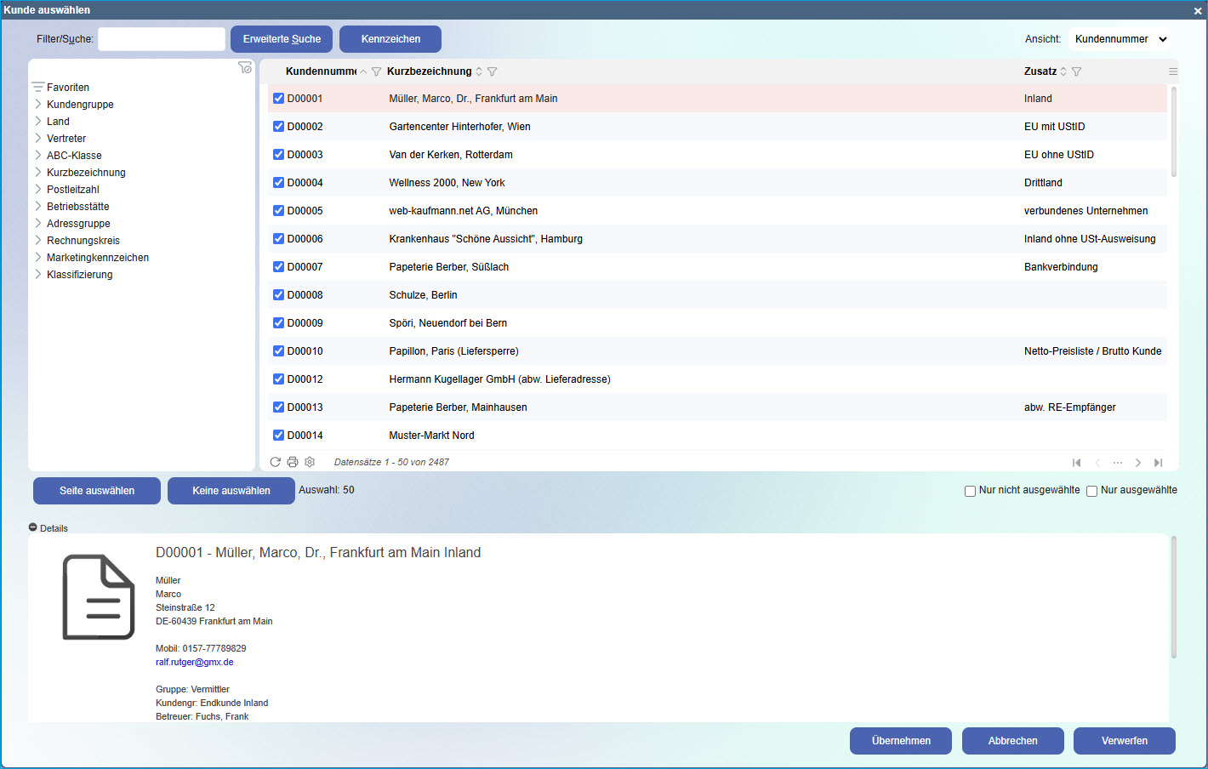Viewport: 1208px width, 769px height.
Task: Click into the Filter/Suche input field
Action: coord(162,39)
